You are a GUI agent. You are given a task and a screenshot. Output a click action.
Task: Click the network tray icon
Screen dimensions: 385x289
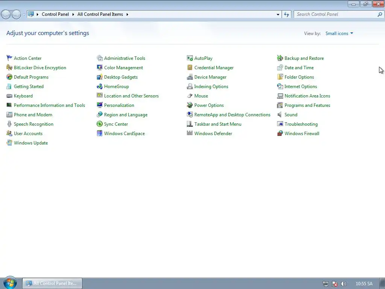pyautogui.click(x=326, y=284)
